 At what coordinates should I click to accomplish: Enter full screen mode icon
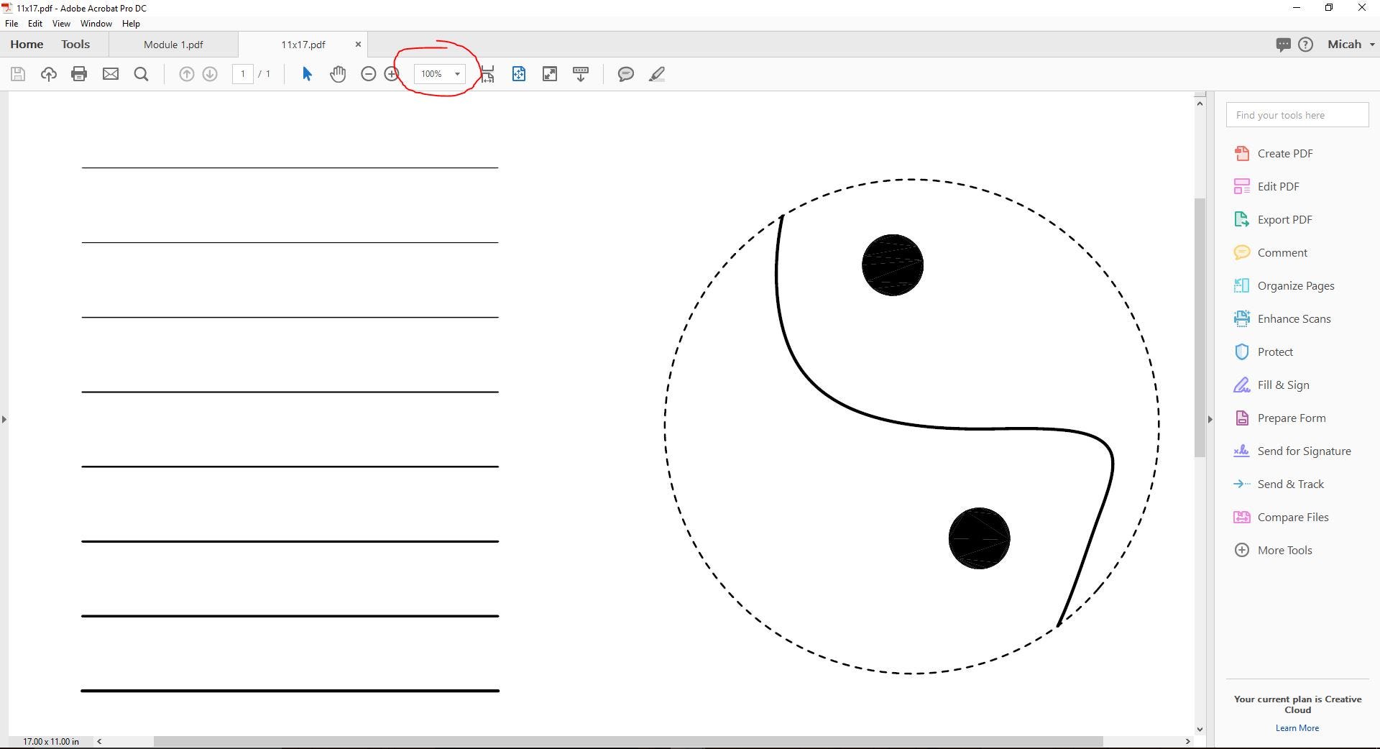(550, 74)
